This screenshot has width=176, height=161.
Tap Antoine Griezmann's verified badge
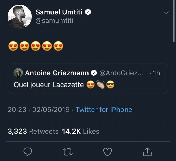click(94, 73)
